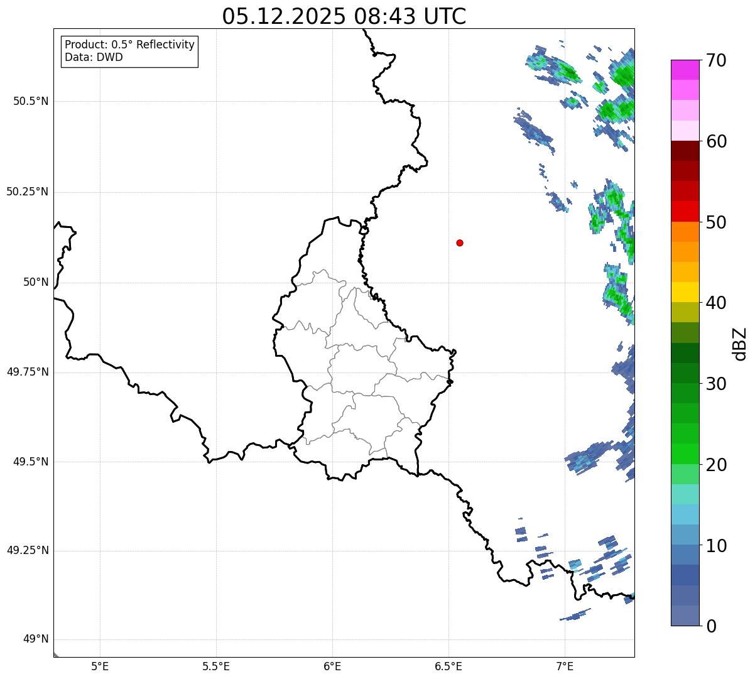Click the title "05.12.2025 08:43 UTC"
Image resolution: width=755 pixels, height=679 pixels.
tap(344, 16)
